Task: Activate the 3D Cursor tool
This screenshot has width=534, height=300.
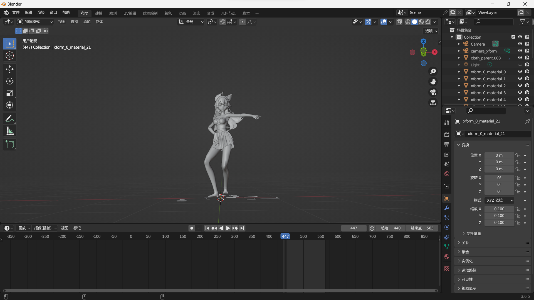Action: 10,56
